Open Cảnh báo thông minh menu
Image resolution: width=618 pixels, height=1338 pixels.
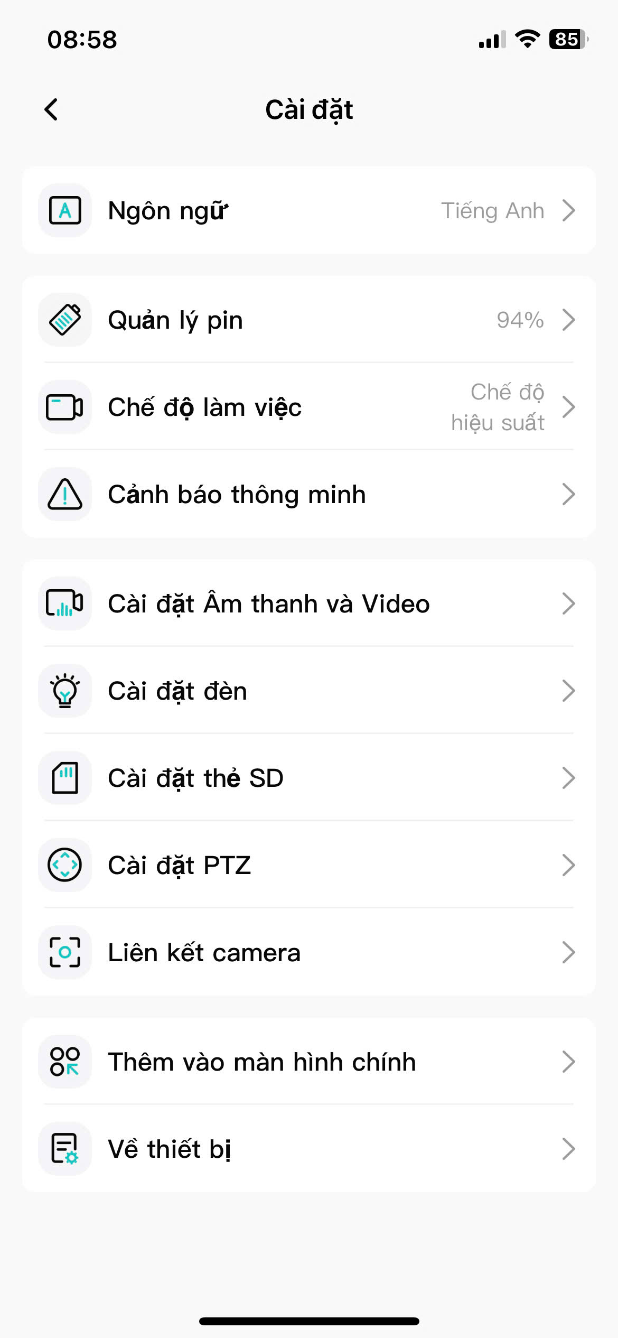237,495
